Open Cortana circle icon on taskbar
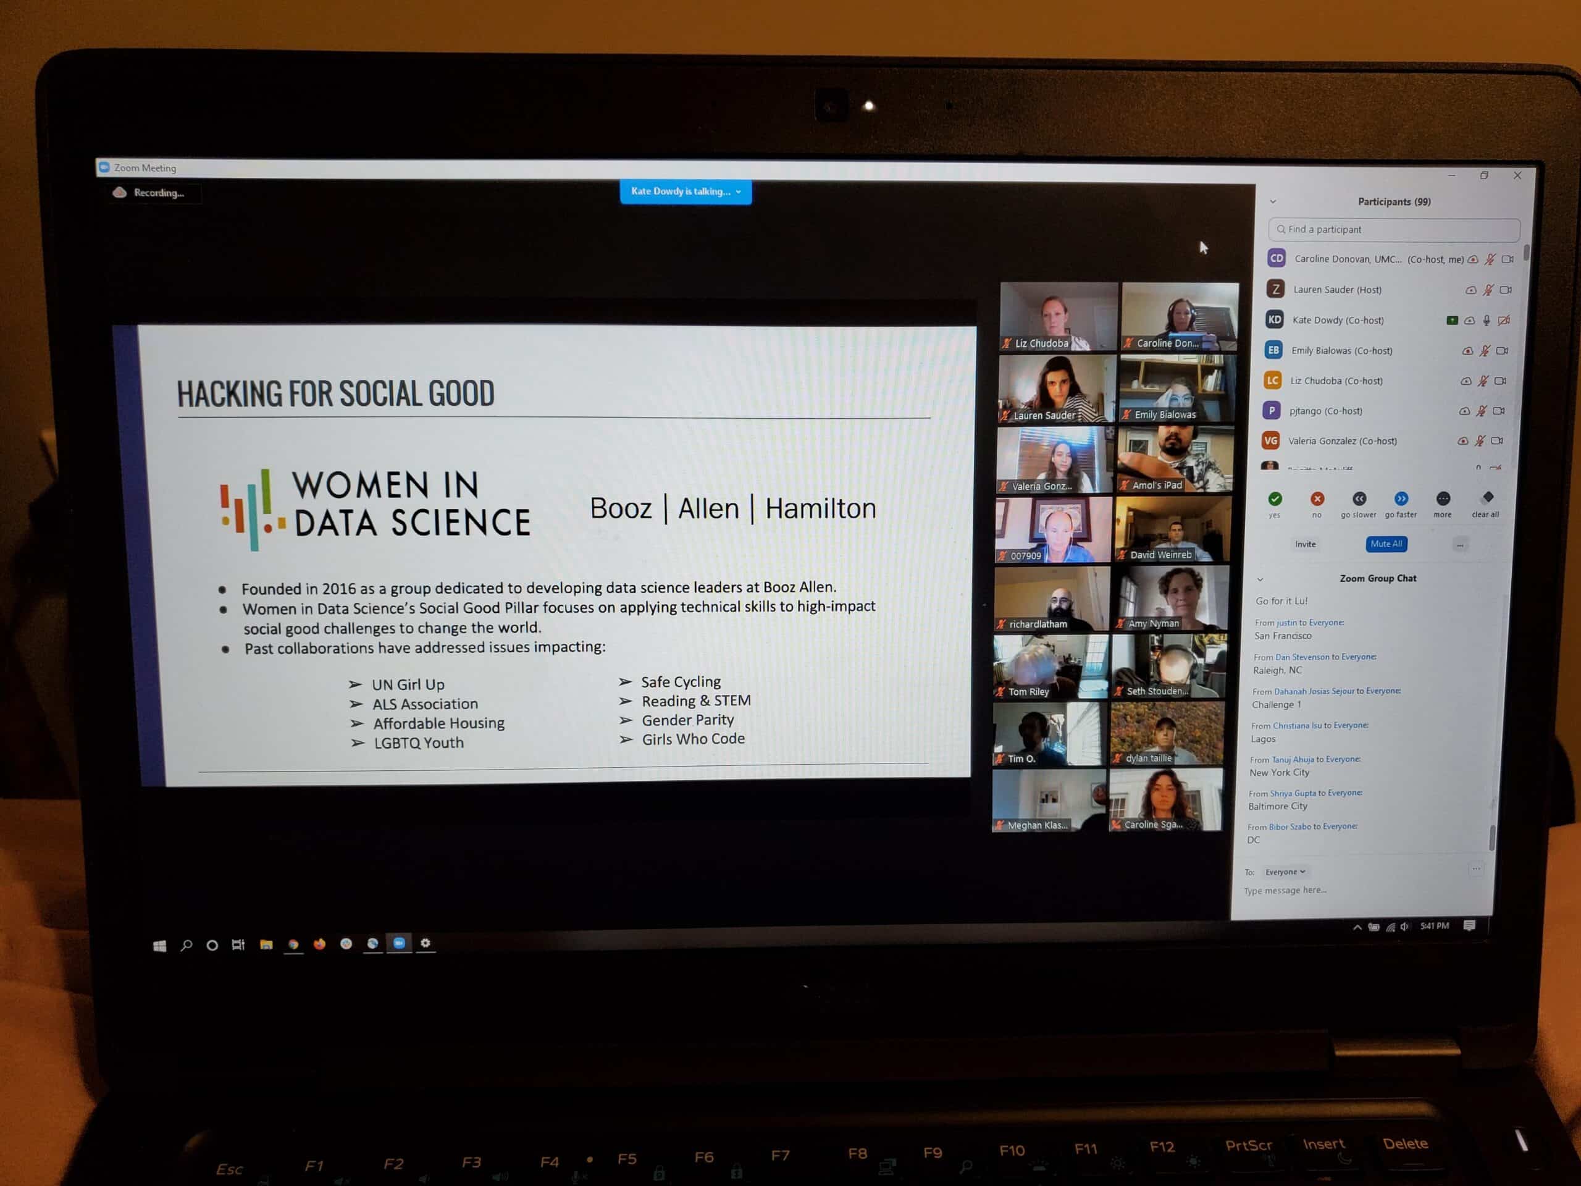The width and height of the screenshot is (1581, 1186). (212, 946)
